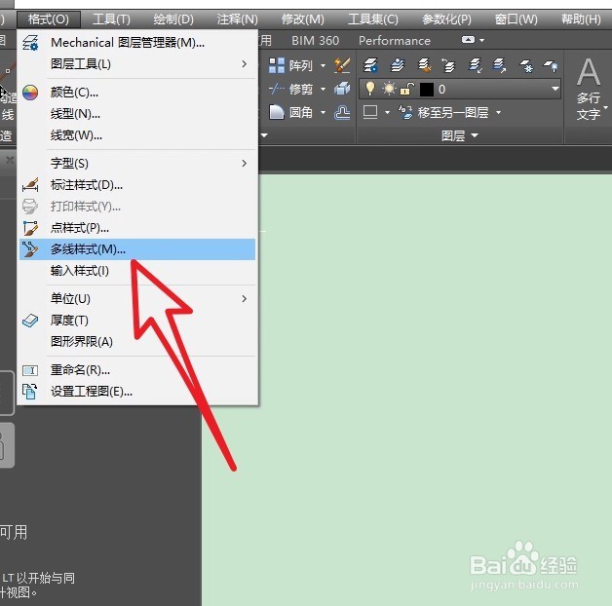Open the layer list dropdown arrow

coord(555,89)
